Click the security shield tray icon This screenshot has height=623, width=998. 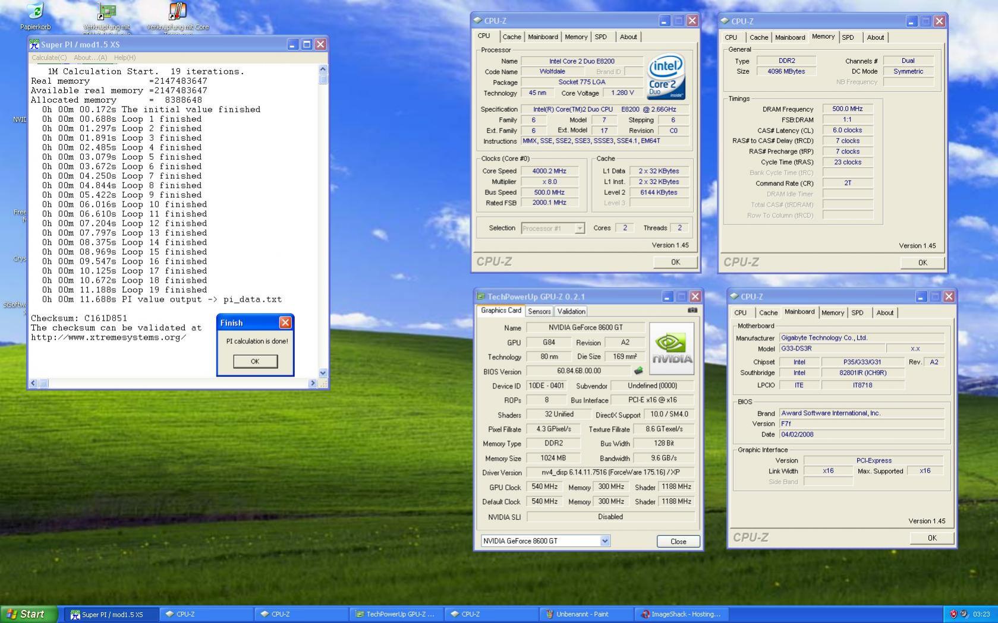(x=953, y=614)
